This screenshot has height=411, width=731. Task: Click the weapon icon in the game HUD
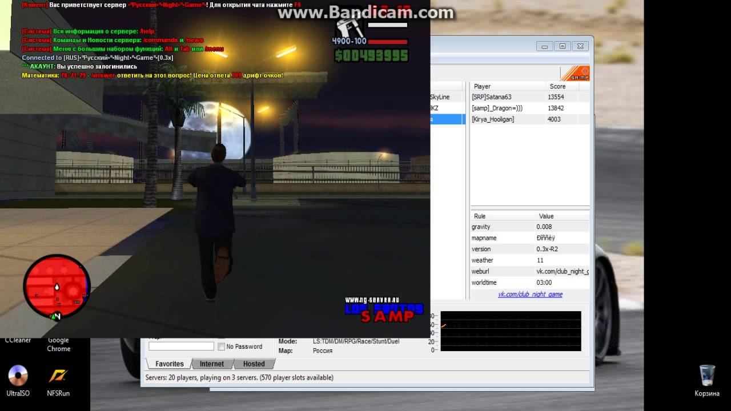[349, 28]
